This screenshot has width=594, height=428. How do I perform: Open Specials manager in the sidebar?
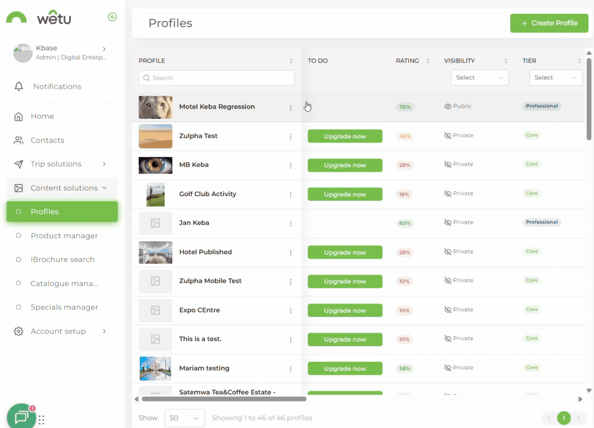(65, 307)
